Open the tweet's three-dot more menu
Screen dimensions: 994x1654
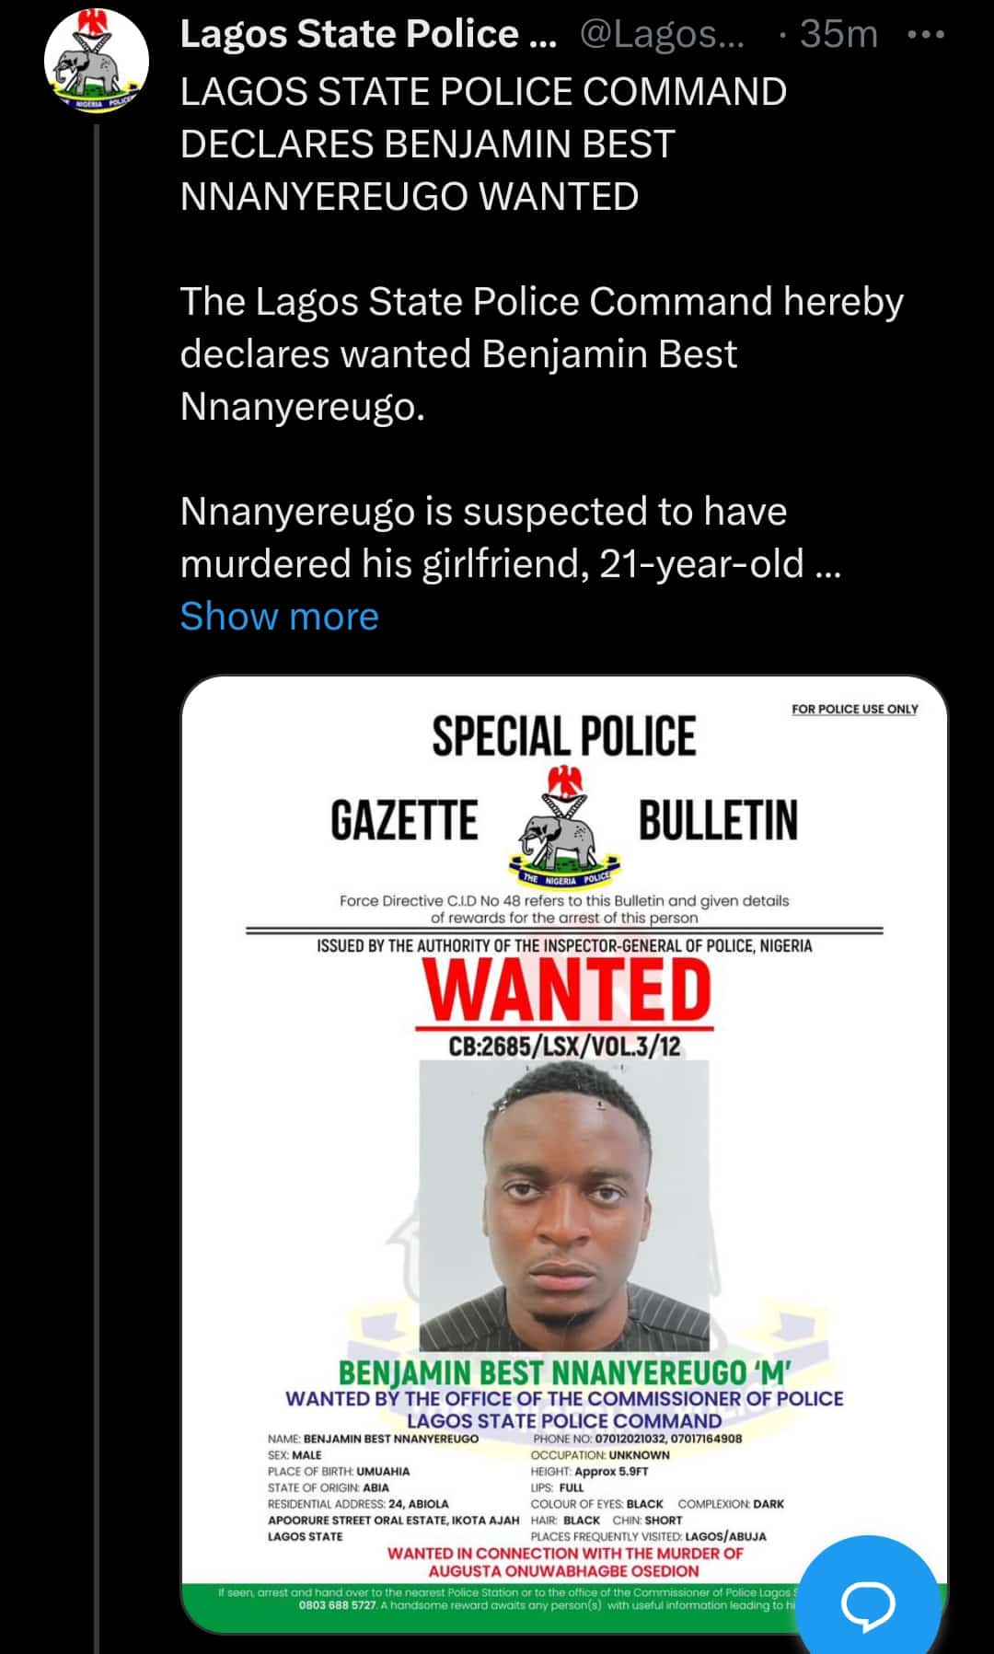pyautogui.click(x=925, y=35)
